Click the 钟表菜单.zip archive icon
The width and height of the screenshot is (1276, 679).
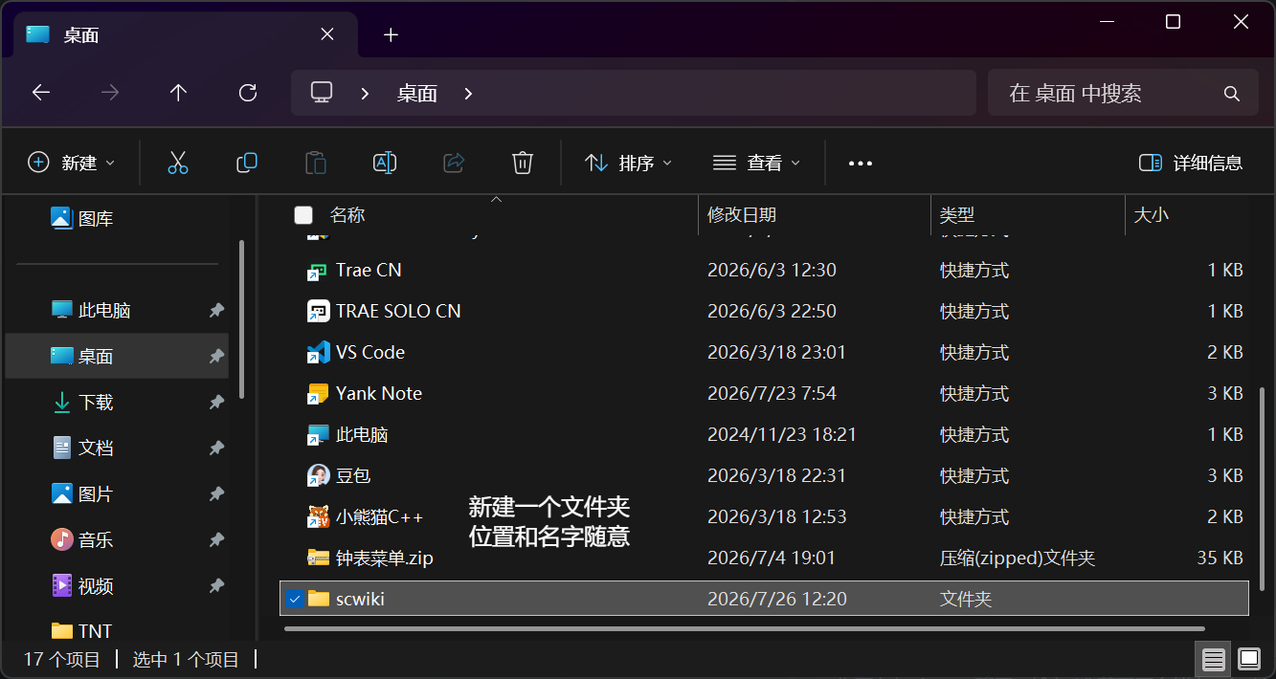point(318,558)
